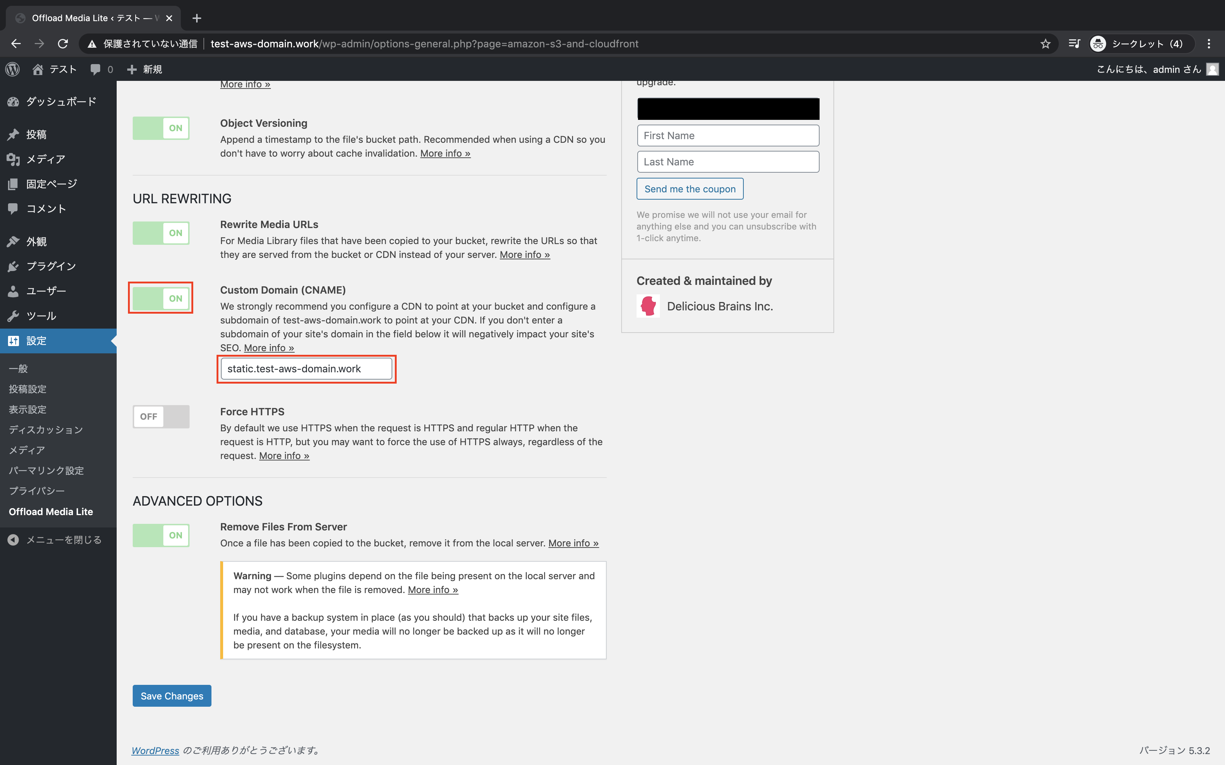Click the custom domain CNAME text field

pos(306,369)
